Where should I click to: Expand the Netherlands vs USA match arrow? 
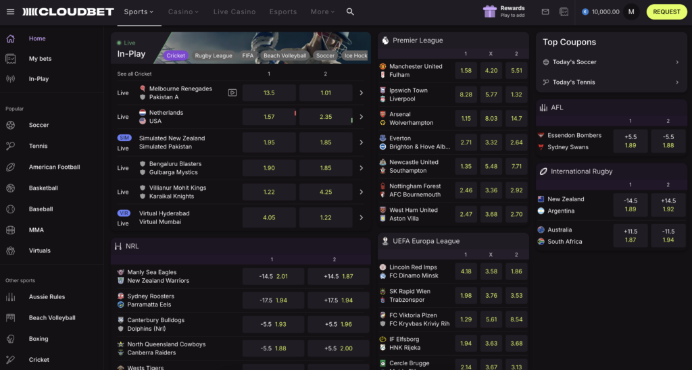point(362,117)
